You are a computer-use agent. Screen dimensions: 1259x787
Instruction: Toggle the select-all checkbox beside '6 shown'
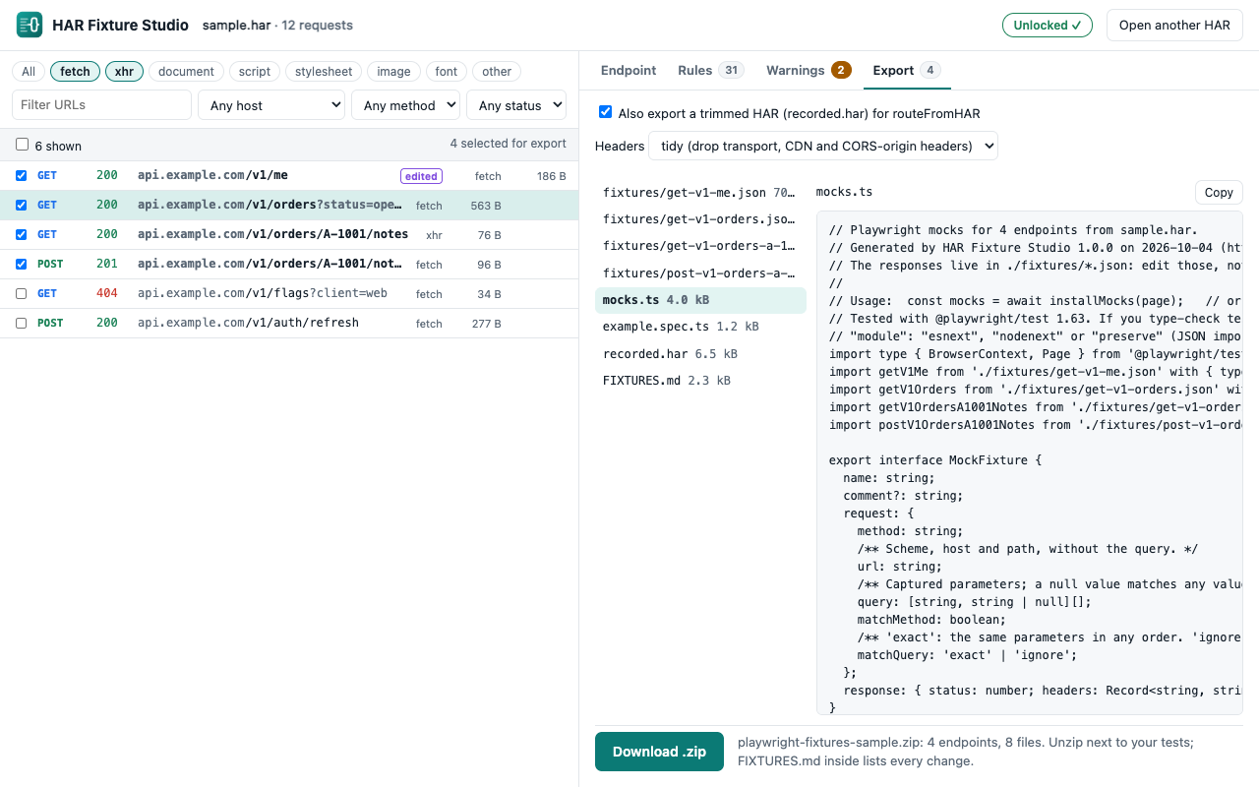pos(22,145)
